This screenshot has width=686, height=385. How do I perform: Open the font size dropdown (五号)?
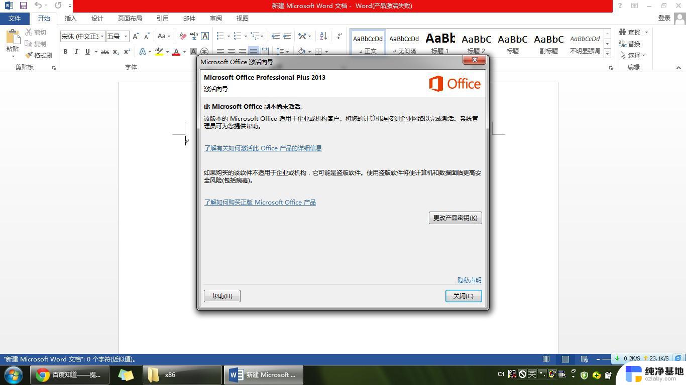click(126, 36)
